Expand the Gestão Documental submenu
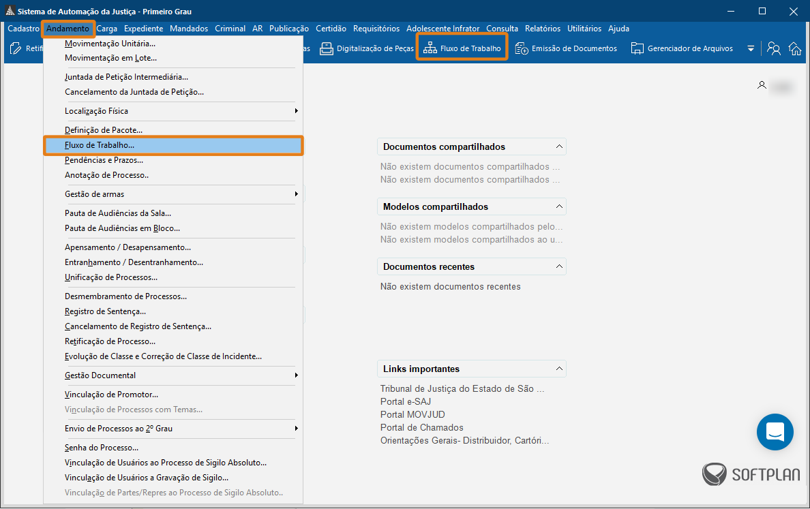Viewport: 810px width, 509px height. 296,375
